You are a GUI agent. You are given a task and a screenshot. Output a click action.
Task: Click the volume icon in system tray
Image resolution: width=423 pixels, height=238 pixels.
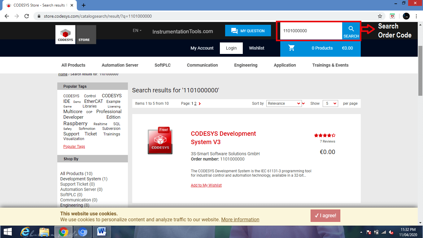[391, 232]
